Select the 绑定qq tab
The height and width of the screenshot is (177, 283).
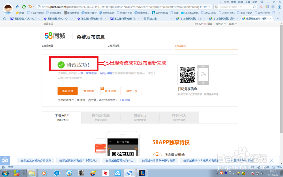140,118
